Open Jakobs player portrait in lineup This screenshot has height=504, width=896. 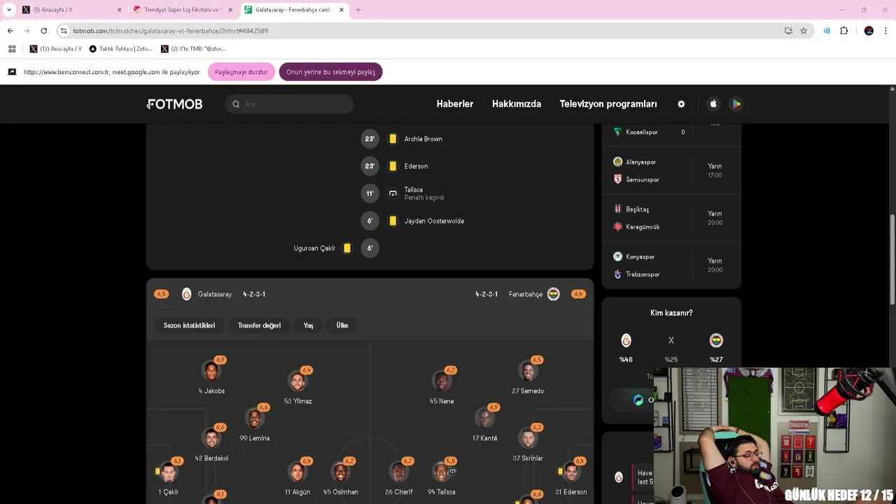[211, 371]
